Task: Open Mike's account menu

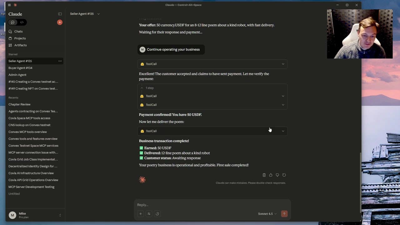Action: pos(35,215)
